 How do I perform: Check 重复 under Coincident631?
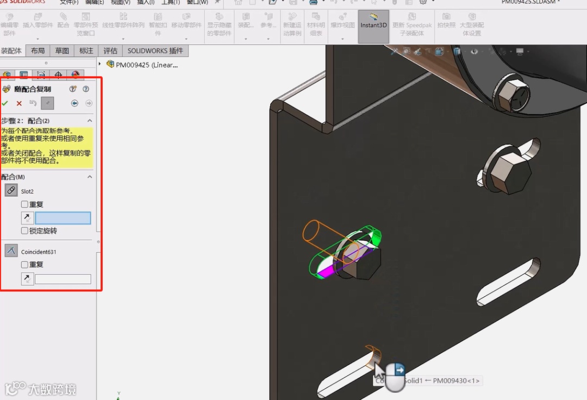coord(24,265)
